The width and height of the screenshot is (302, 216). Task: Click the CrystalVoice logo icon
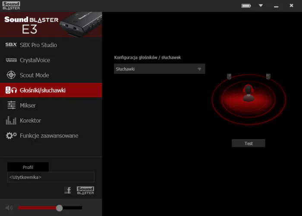[x=11, y=60]
